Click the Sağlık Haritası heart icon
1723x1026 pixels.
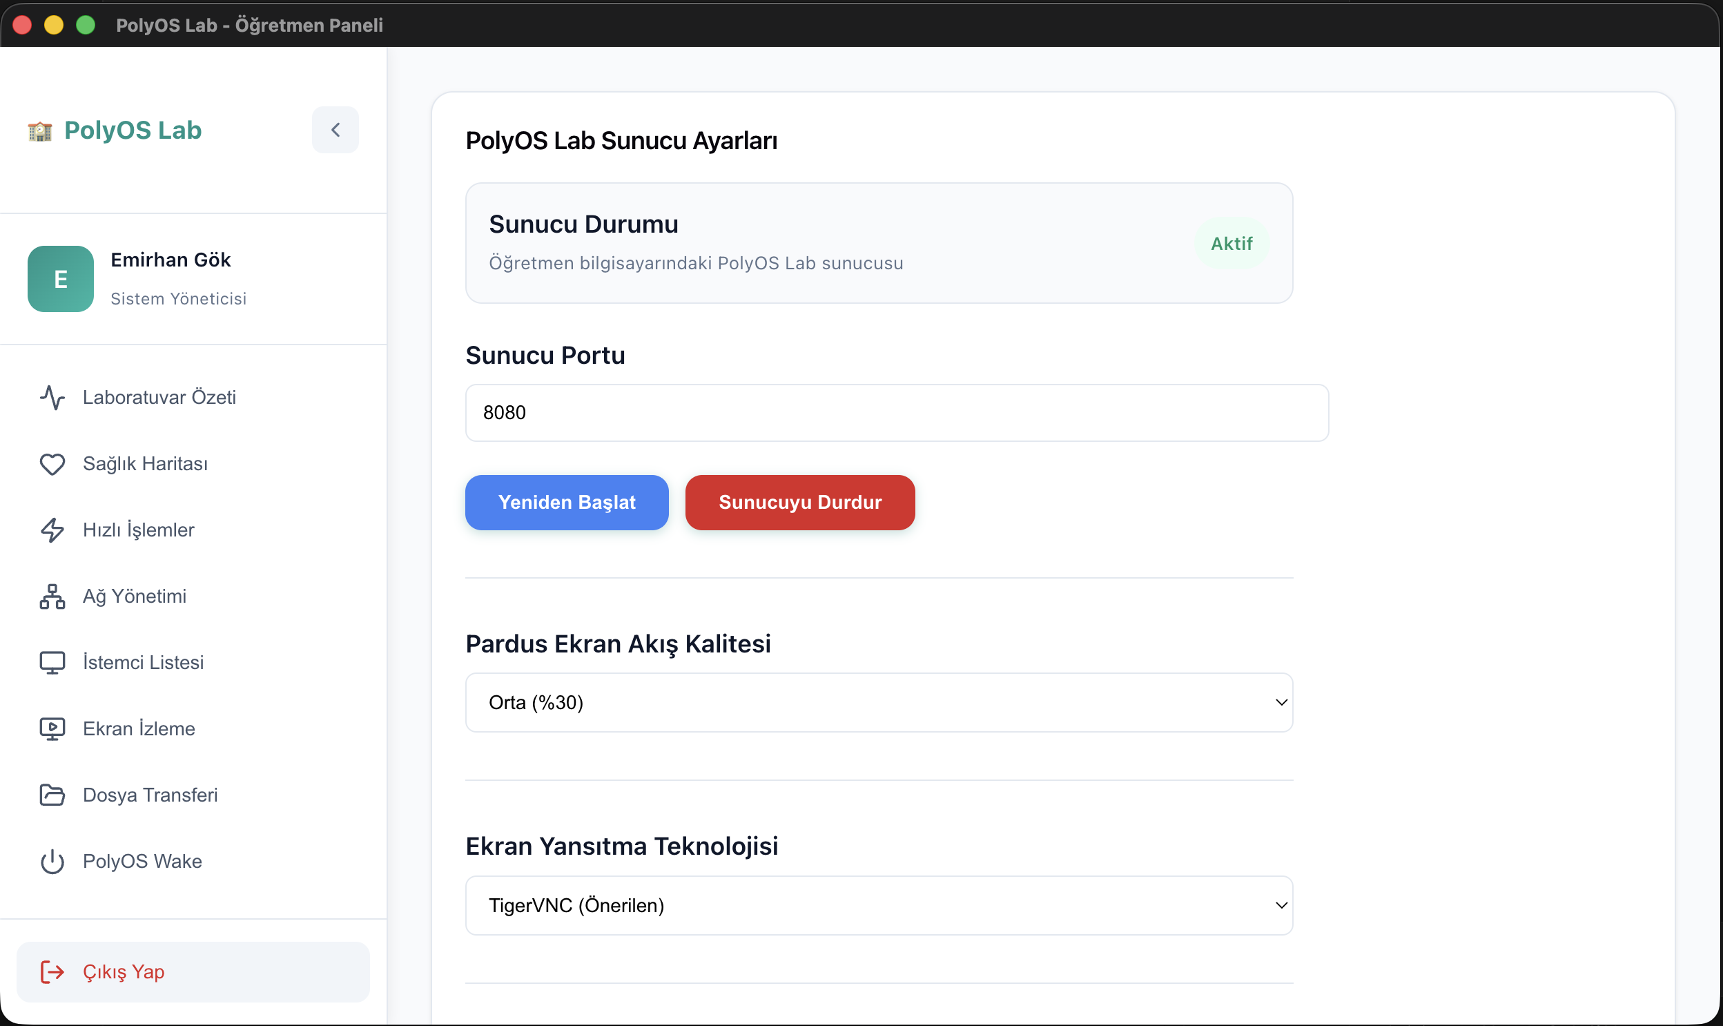click(x=52, y=464)
